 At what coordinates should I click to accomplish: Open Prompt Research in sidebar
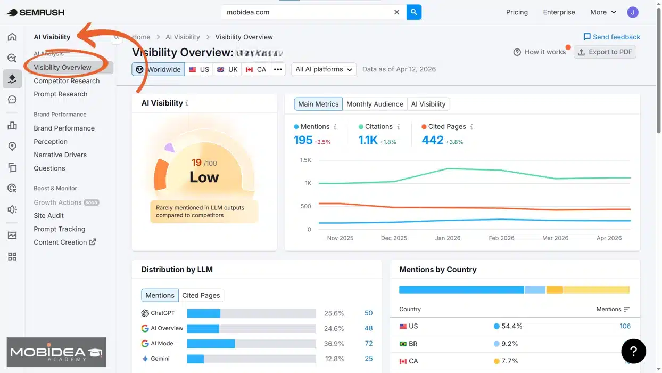[60, 94]
